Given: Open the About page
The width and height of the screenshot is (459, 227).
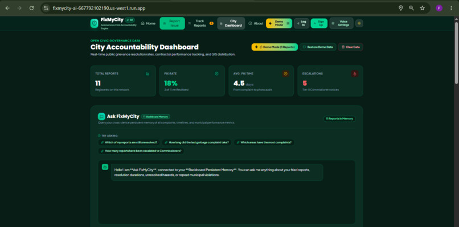Looking at the screenshot, I should (256, 23).
